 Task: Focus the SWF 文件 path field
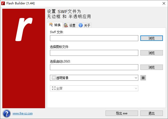point(94,38)
